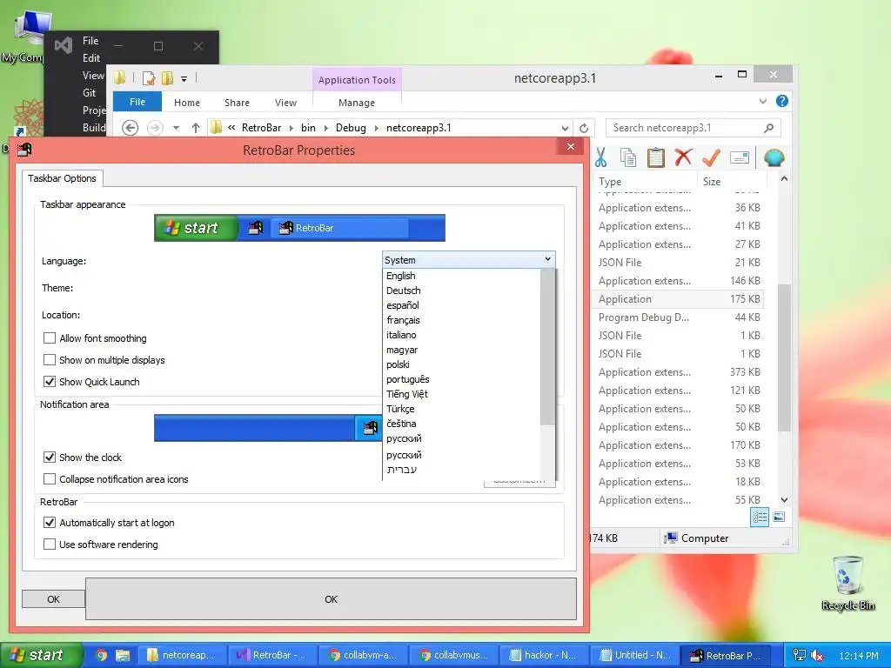The image size is (891, 668).
Task: Uncheck Show Quick Launch
Action: [50, 382]
